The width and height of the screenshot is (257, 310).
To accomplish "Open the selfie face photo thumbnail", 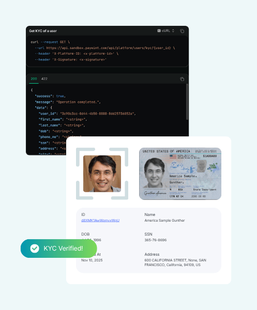I will coord(102,174).
